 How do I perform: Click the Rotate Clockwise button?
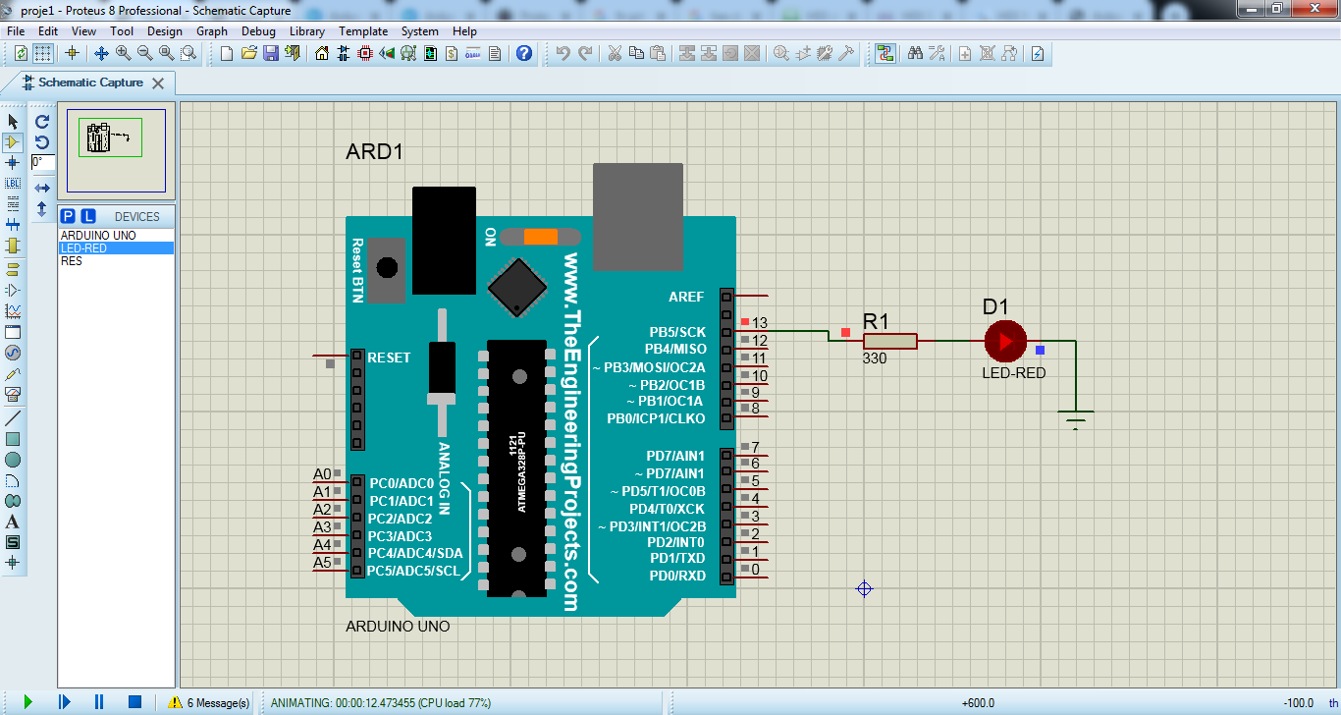tap(42, 122)
